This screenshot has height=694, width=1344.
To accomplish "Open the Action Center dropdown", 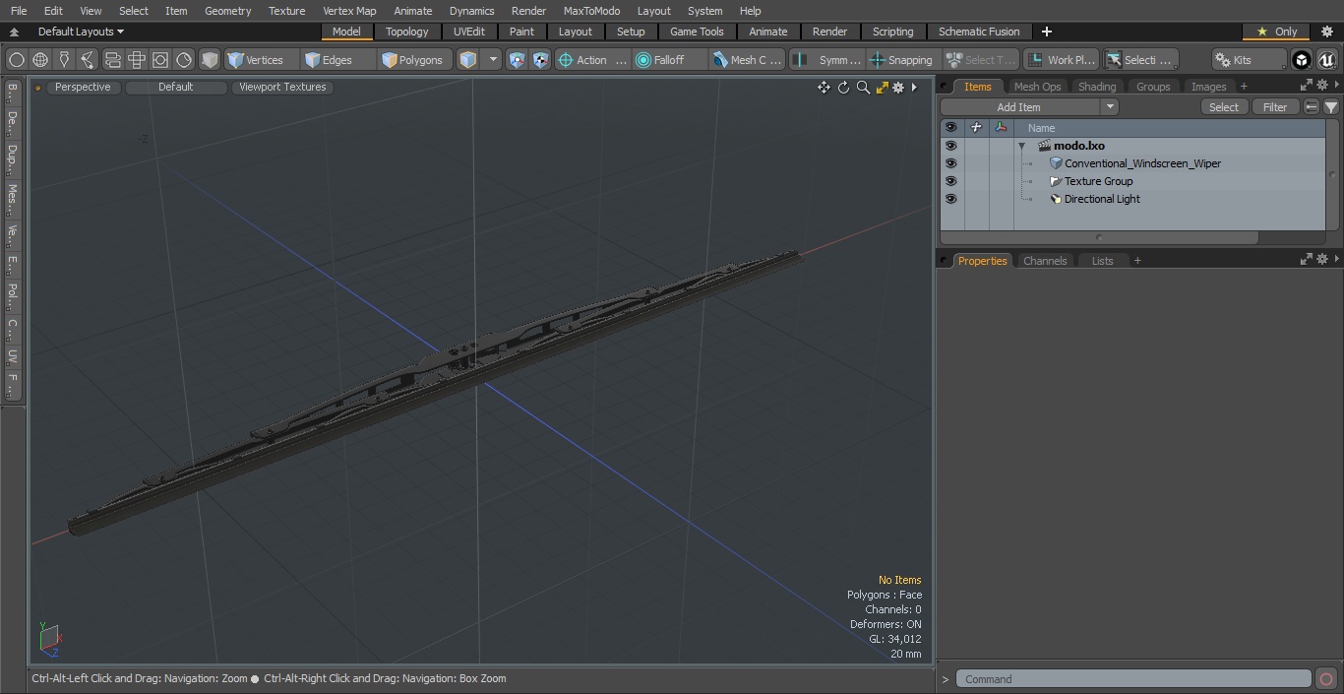I will (x=592, y=60).
